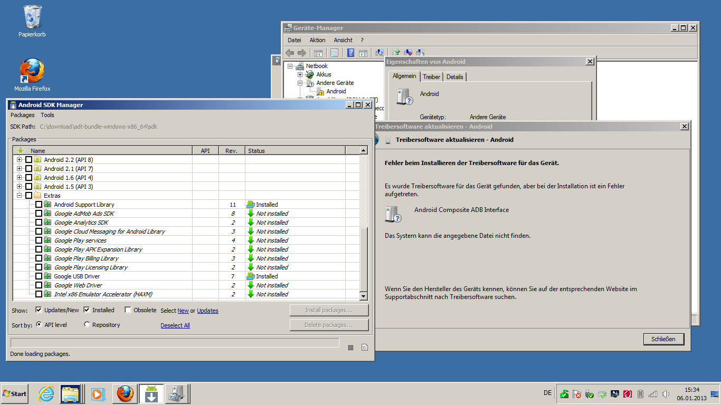Viewport: 721px width, 405px height.
Task: Click the safely remove hardware tray icon
Action: [590, 394]
